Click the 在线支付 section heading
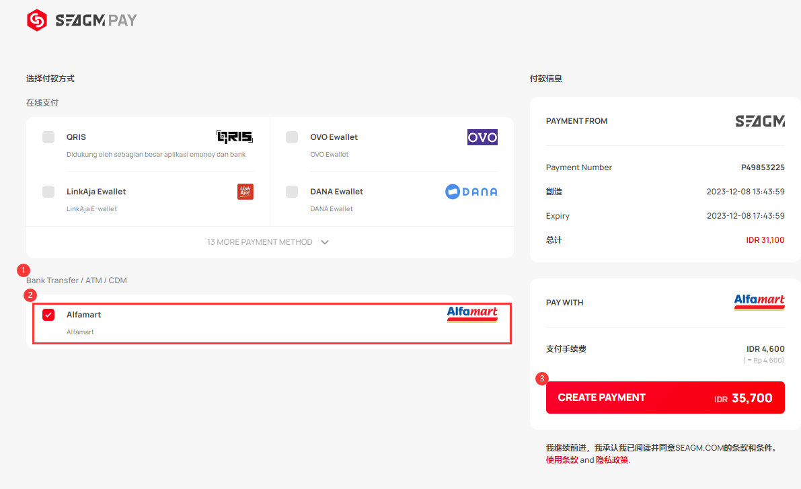The width and height of the screenshot is (801, 489). pos(42,103)
